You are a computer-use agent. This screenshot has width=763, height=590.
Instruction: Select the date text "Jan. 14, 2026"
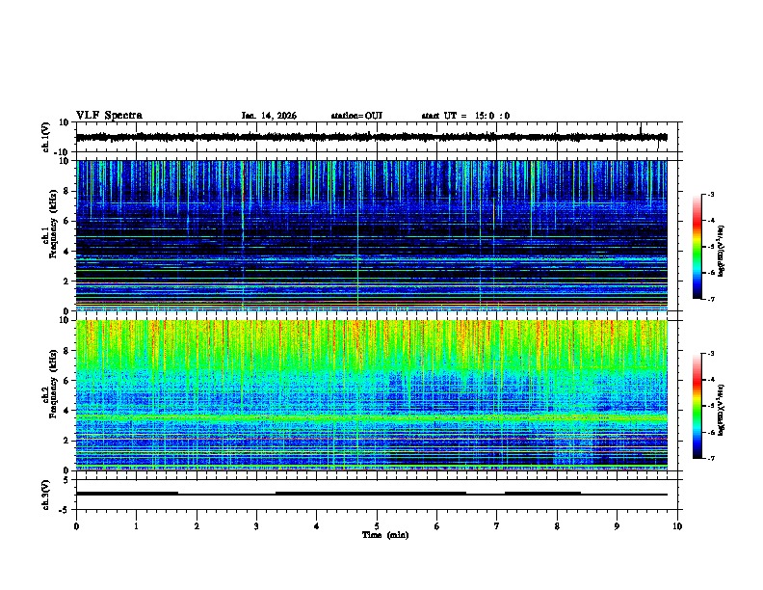(x=269, y=116)
